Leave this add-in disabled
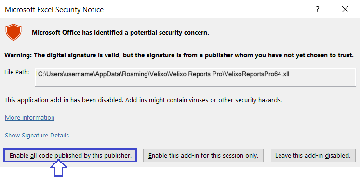 point(313,155)
